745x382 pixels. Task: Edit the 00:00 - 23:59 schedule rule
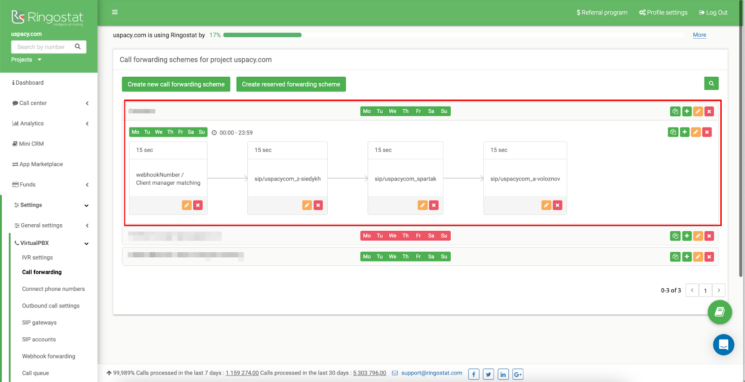pos(696,132)
